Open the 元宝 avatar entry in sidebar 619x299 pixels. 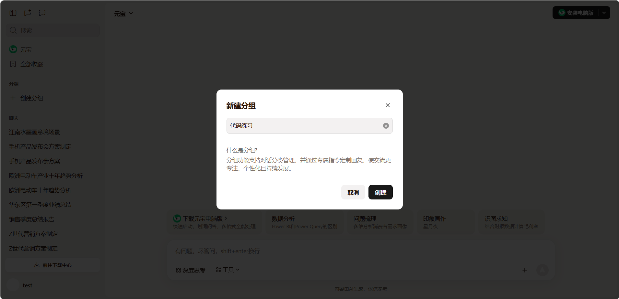point(13,49)
